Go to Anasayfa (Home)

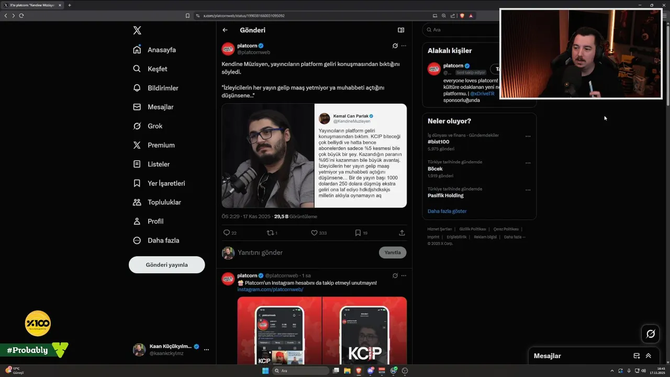[x=154, y=50]
